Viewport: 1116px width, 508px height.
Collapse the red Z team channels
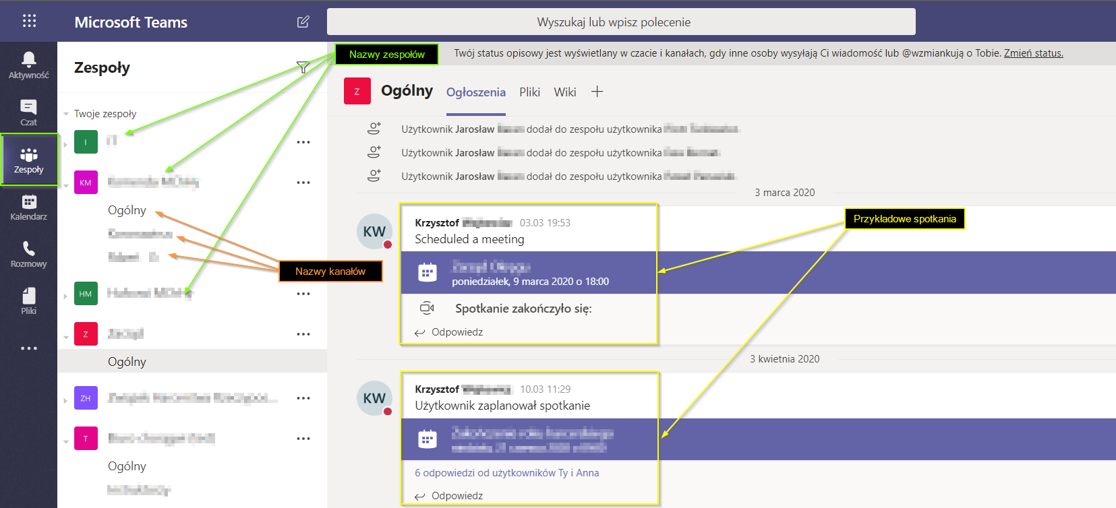(x=66, y=337)
